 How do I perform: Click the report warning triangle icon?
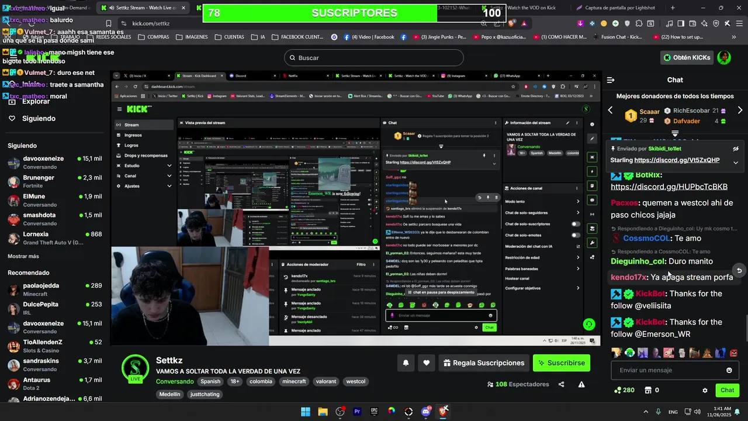(581, 384)
